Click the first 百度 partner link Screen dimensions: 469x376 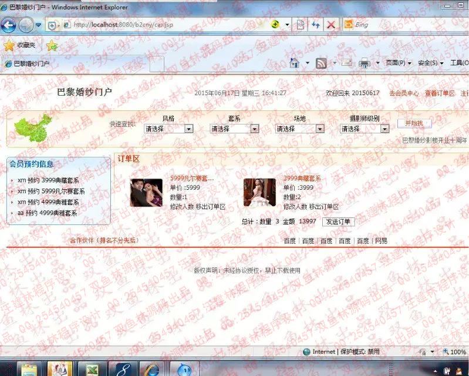289,241
